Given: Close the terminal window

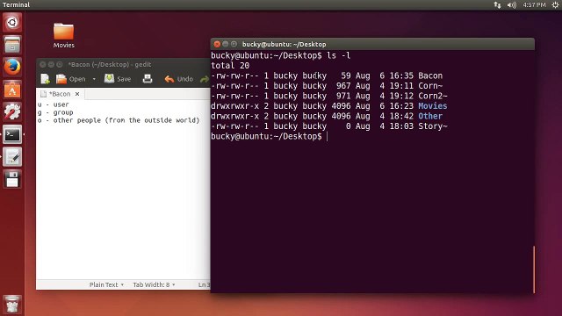Looking at the screenshot, I should tap(217, 44).
